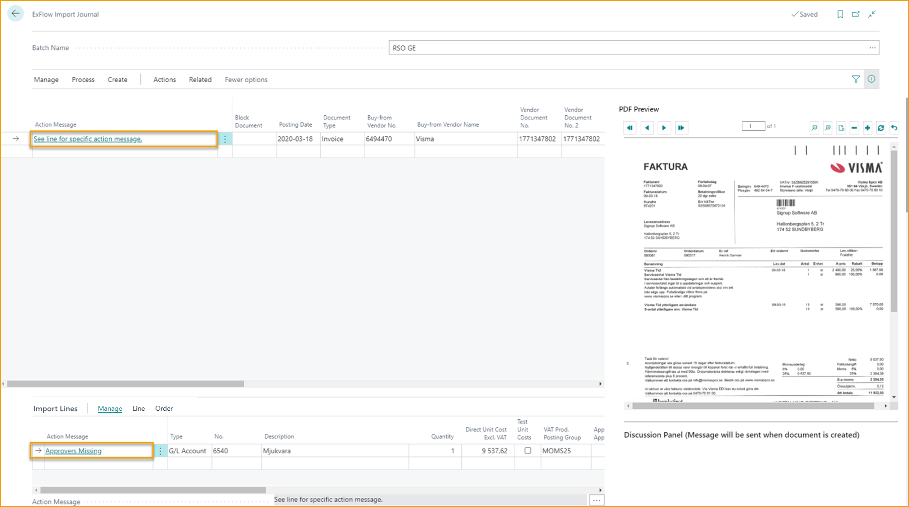Open the Related menu

tap(200, 80)
